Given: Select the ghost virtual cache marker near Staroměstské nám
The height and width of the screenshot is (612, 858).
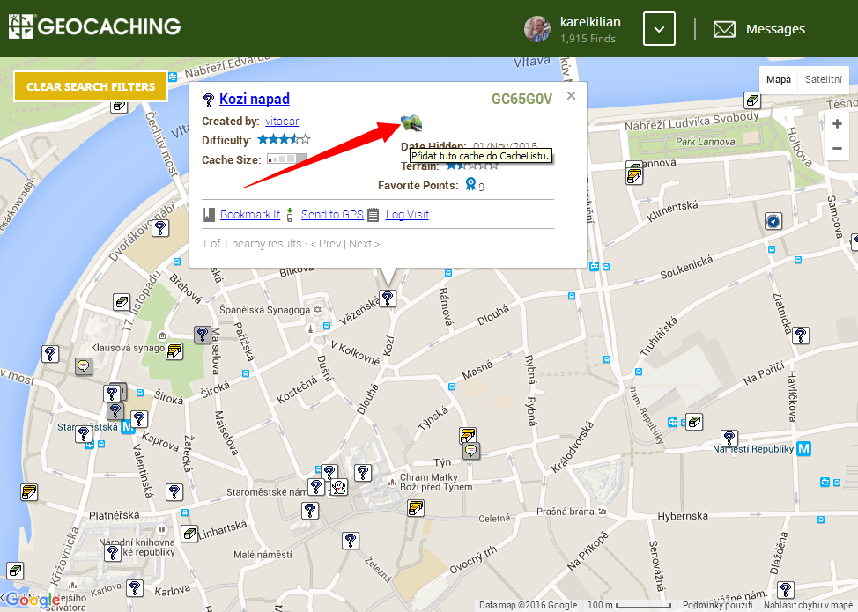Looking at the screenshot, I should click(x=339, y=487).
